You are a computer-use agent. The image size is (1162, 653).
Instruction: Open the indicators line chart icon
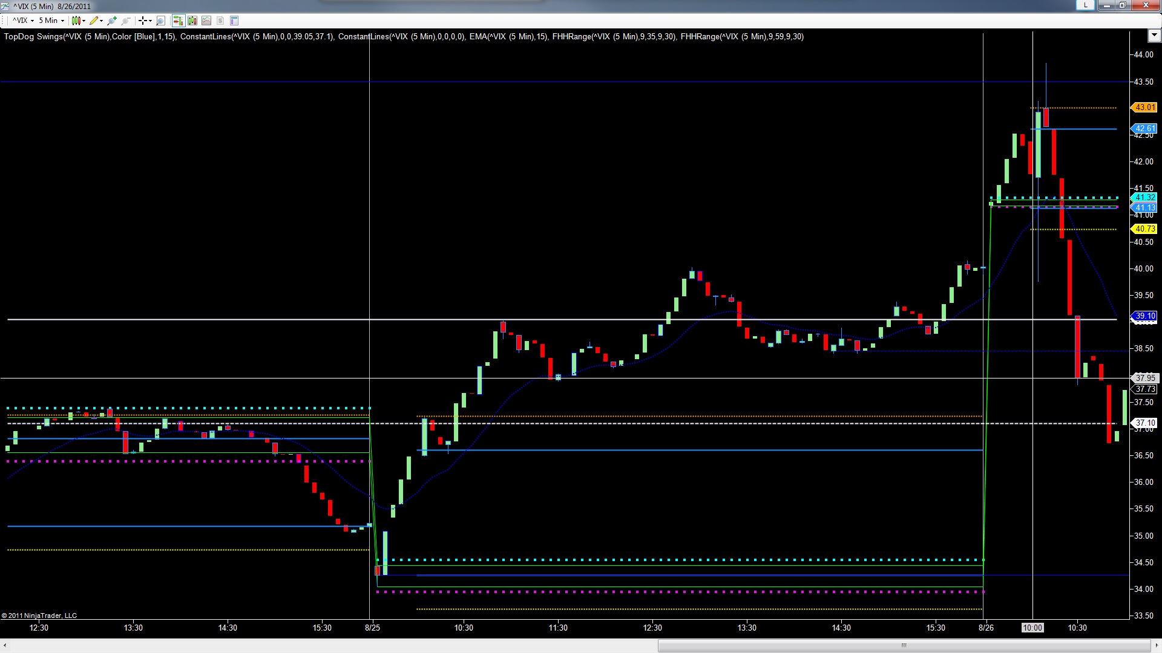tap(206, 21)
